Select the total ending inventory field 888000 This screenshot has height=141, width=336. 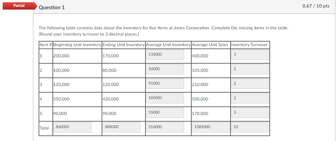pos(121,127)
